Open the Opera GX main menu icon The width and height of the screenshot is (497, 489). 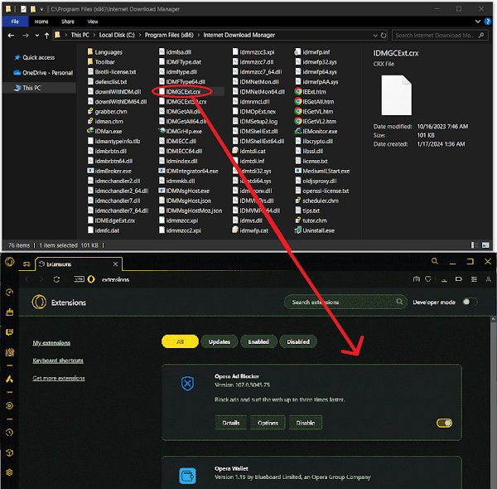point(9,262)
